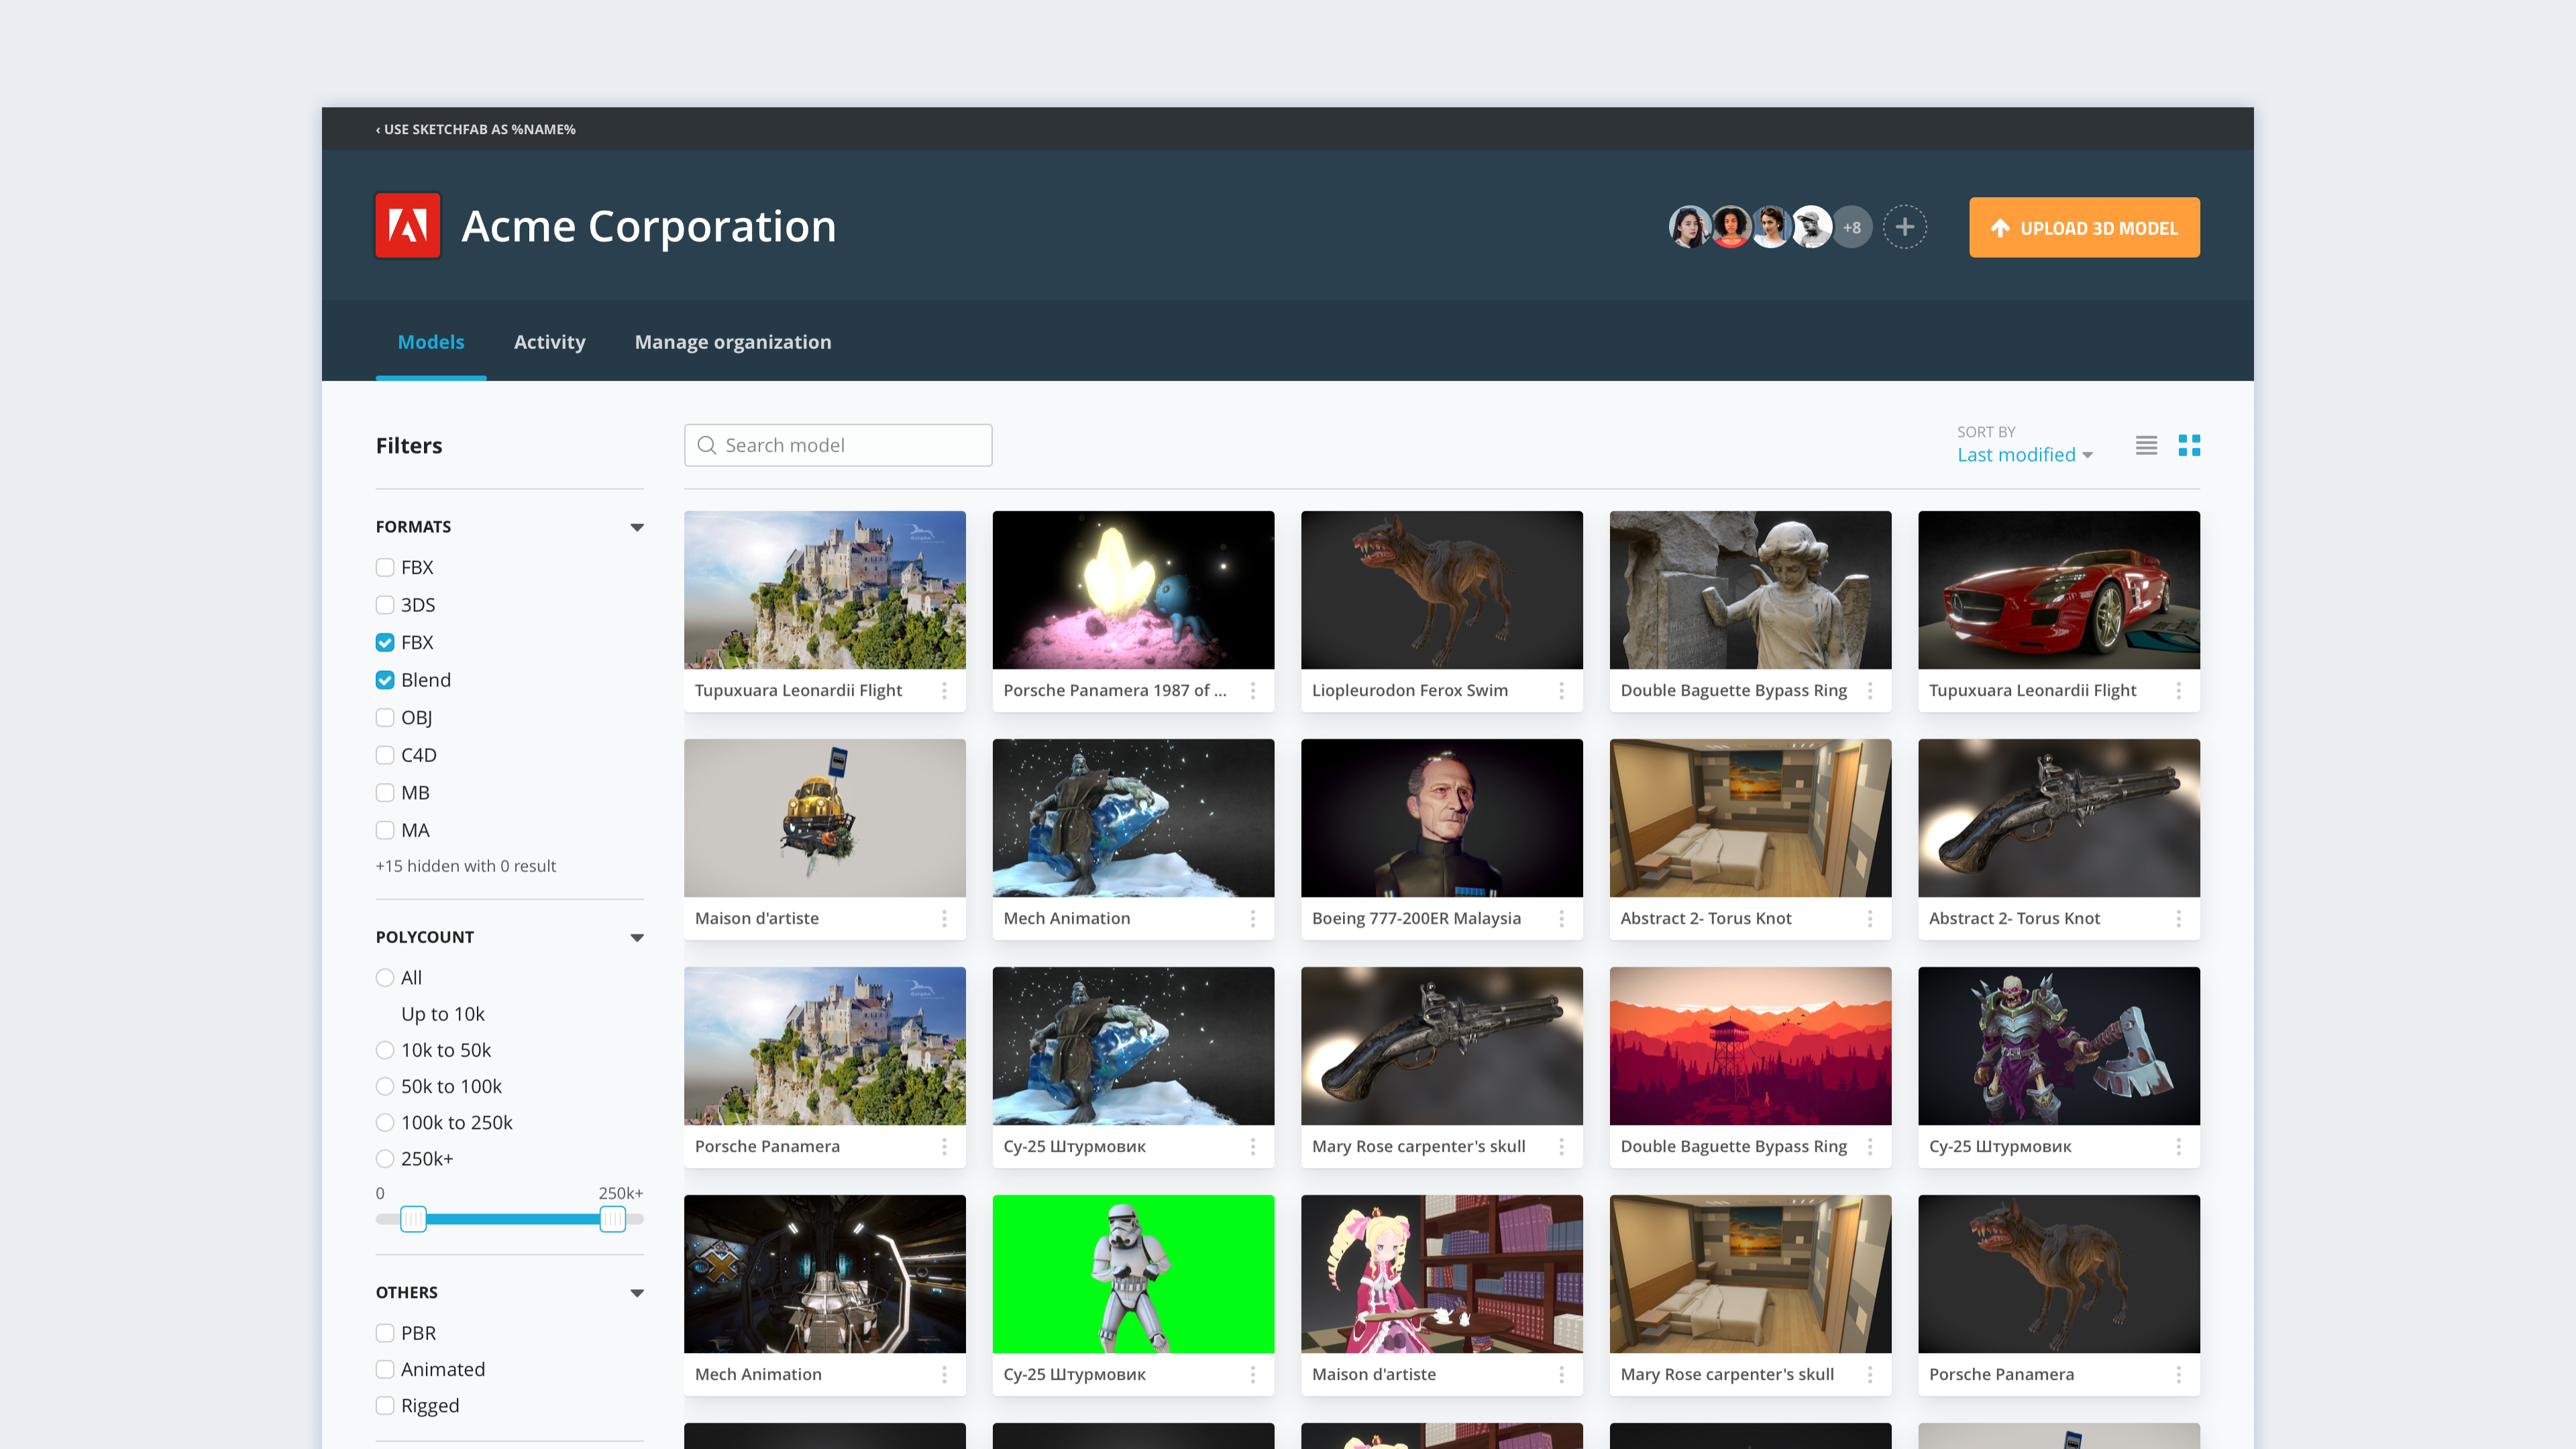Viewport: 2576px width, 1449px height.
Task: Click the add member plus icon
Action: point(1905,227)
